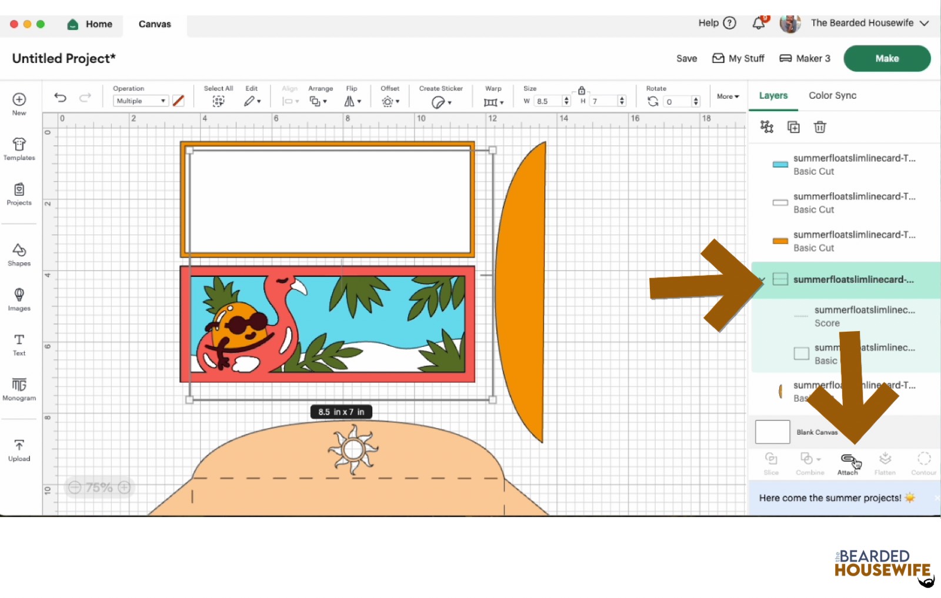
Task: Switch to the Color Sync tab
Action: pyautogui.click(x=832, y=95)
